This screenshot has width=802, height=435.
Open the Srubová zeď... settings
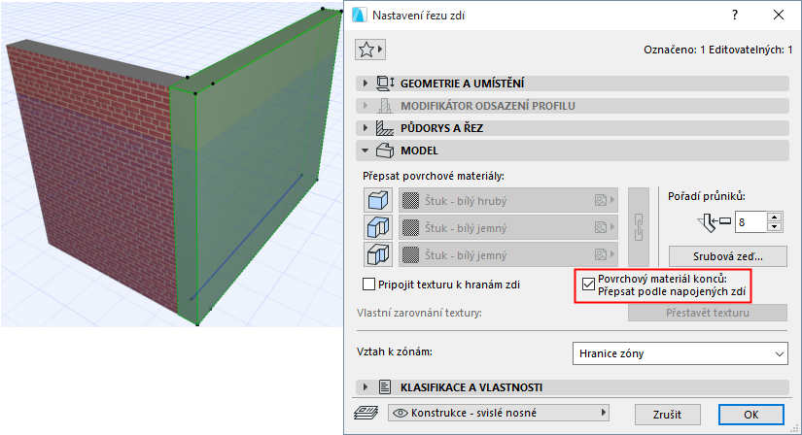click(x=728, y=256)
